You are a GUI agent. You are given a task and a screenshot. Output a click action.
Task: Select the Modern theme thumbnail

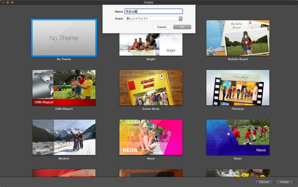[x=64, y=137]
